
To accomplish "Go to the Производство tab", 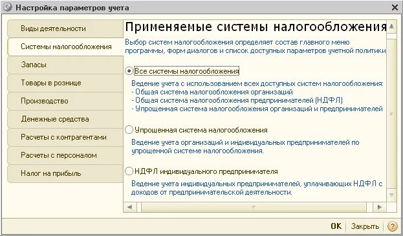I will (65, 101).
